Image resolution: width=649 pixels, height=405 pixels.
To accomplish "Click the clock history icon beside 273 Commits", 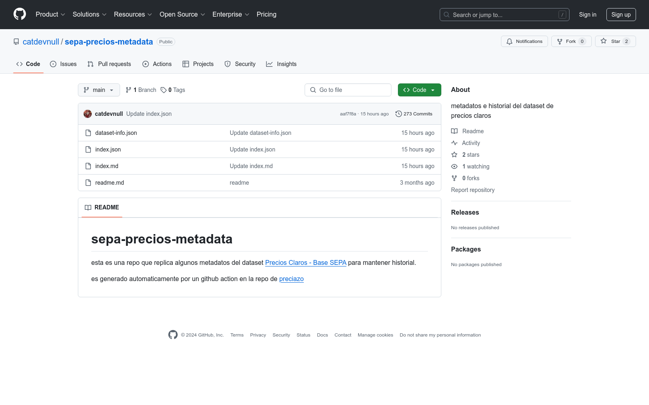I will (x=399, y=114).
